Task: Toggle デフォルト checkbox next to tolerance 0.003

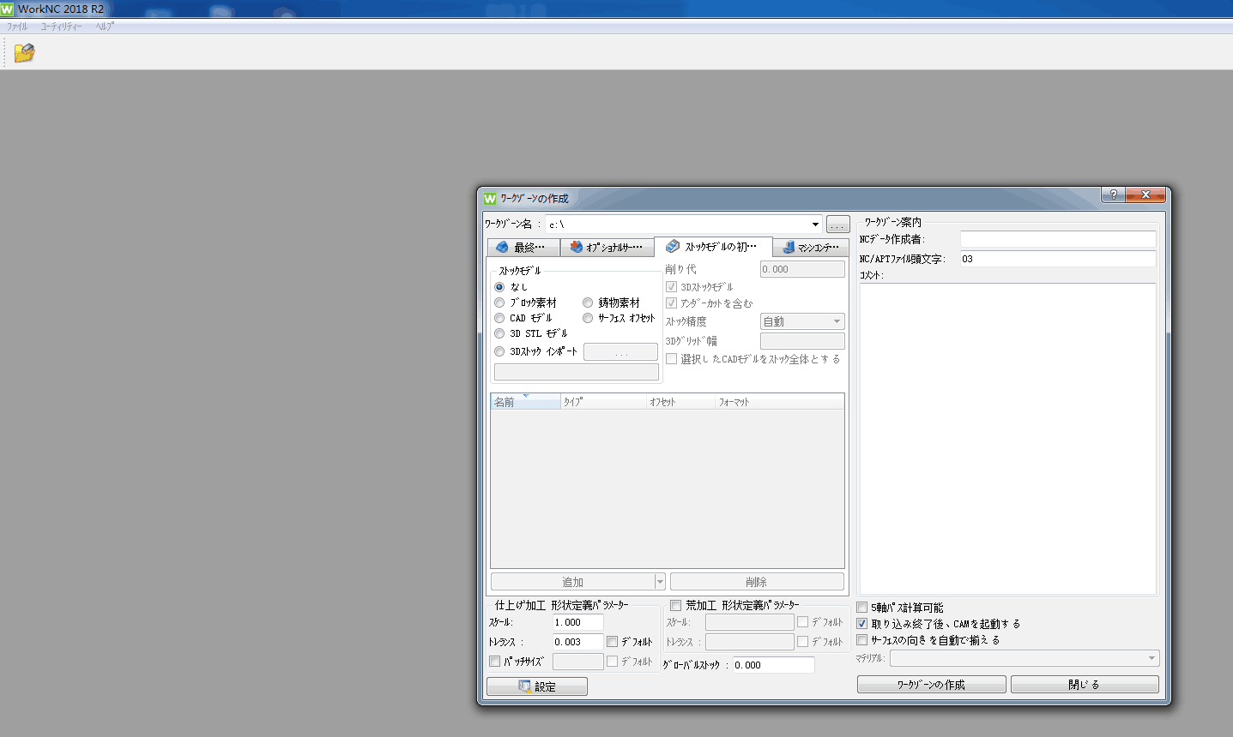Action: tap(613, 641)
